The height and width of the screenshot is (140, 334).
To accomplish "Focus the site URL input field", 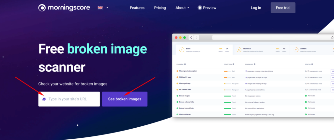I will point(72,99).
